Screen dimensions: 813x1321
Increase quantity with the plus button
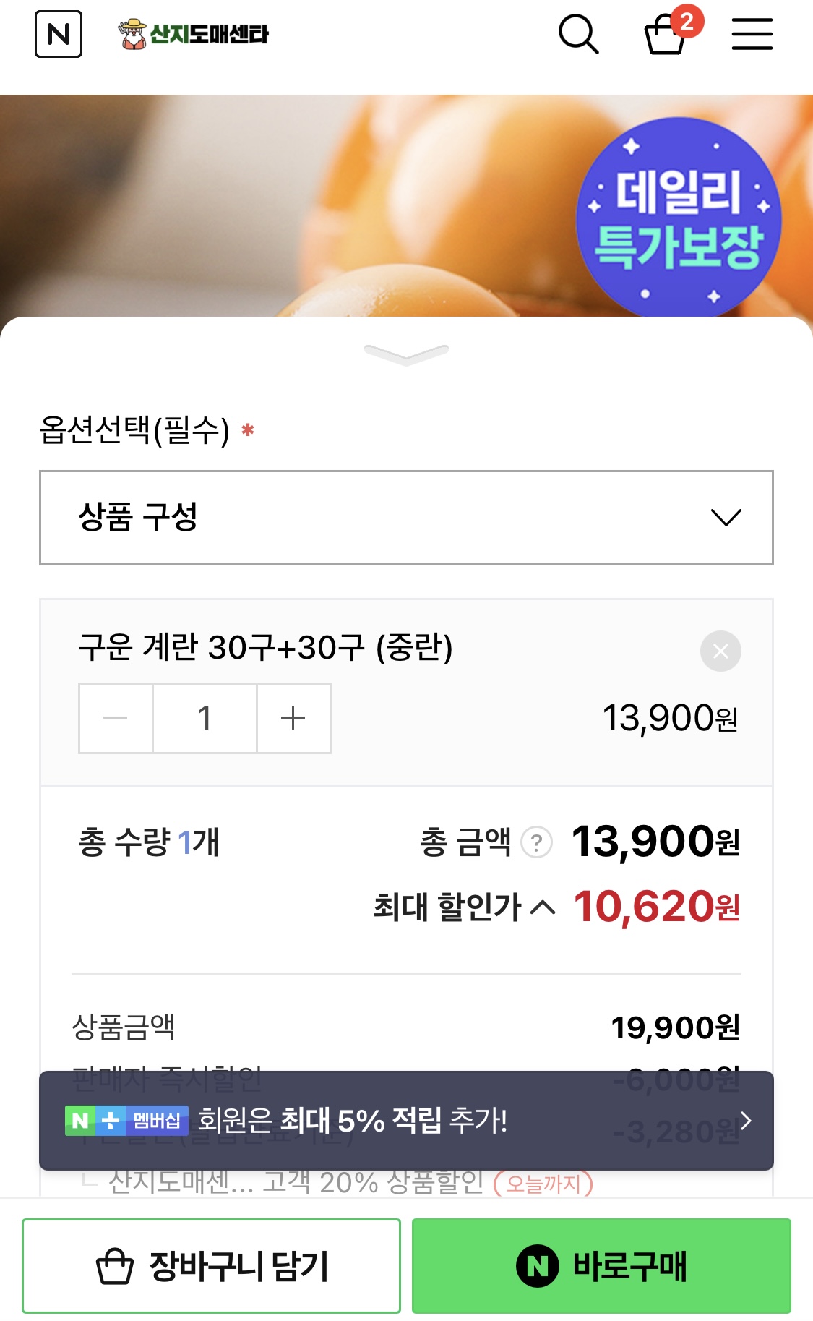point(293,718)
